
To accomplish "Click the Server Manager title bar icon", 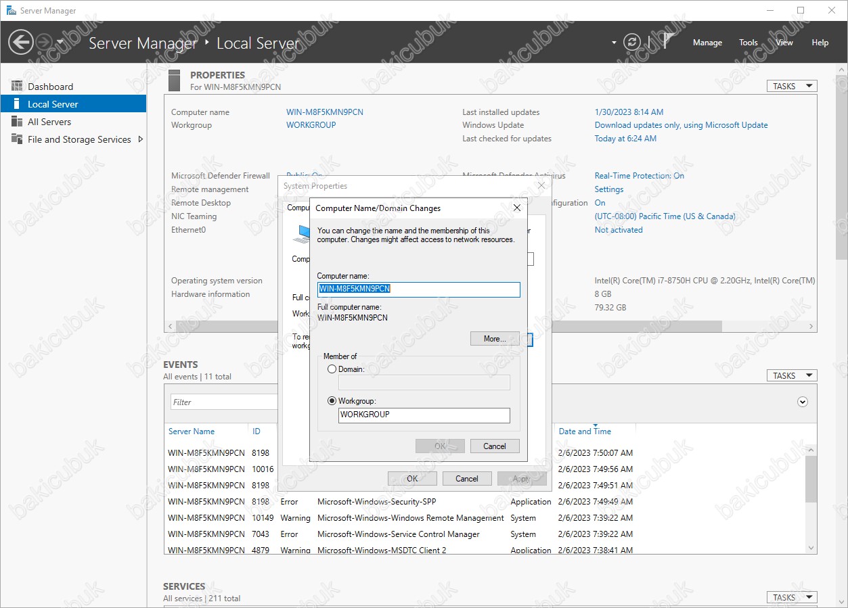I will click(x=11, y=10).
